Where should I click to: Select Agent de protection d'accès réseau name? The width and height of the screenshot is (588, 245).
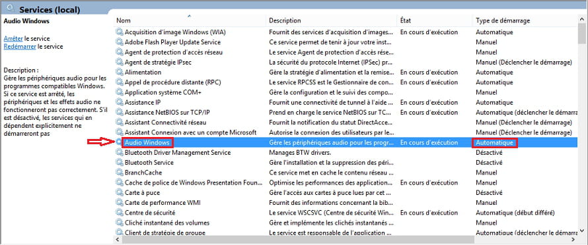click(174, 52)
